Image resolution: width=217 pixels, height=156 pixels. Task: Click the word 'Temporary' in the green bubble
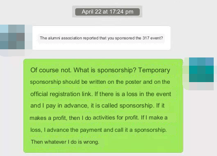click(154, 70)
